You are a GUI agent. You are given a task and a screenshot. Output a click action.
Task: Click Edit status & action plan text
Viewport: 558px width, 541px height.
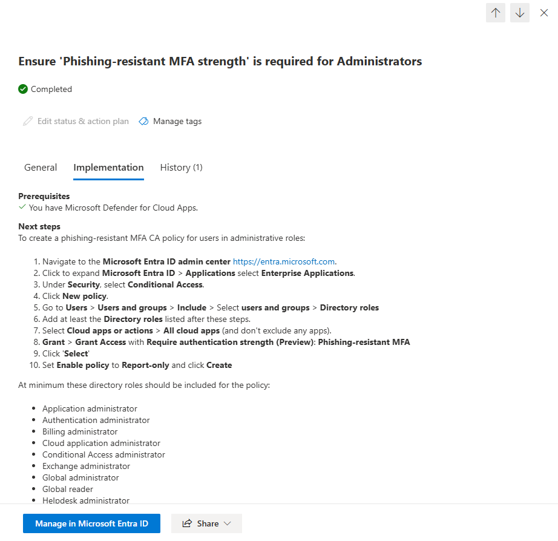click(x=83, y=122)
